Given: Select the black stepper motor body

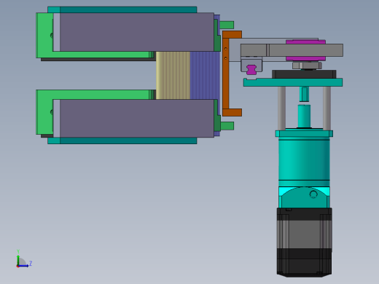Looking at the screenshot, I should [x=304, y=242].
